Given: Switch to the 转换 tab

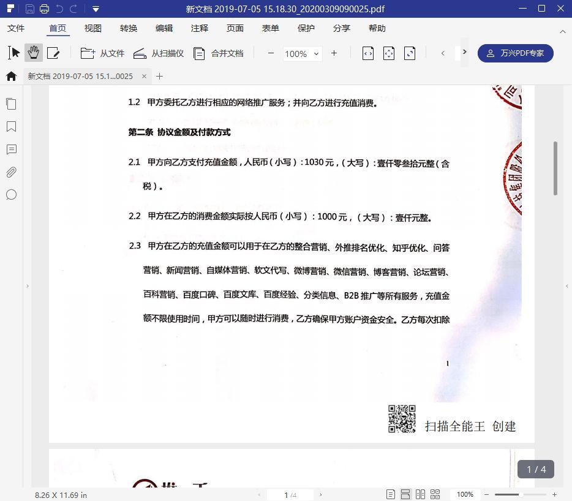Looking at the screenshot, I should click(x=129, y=28).
